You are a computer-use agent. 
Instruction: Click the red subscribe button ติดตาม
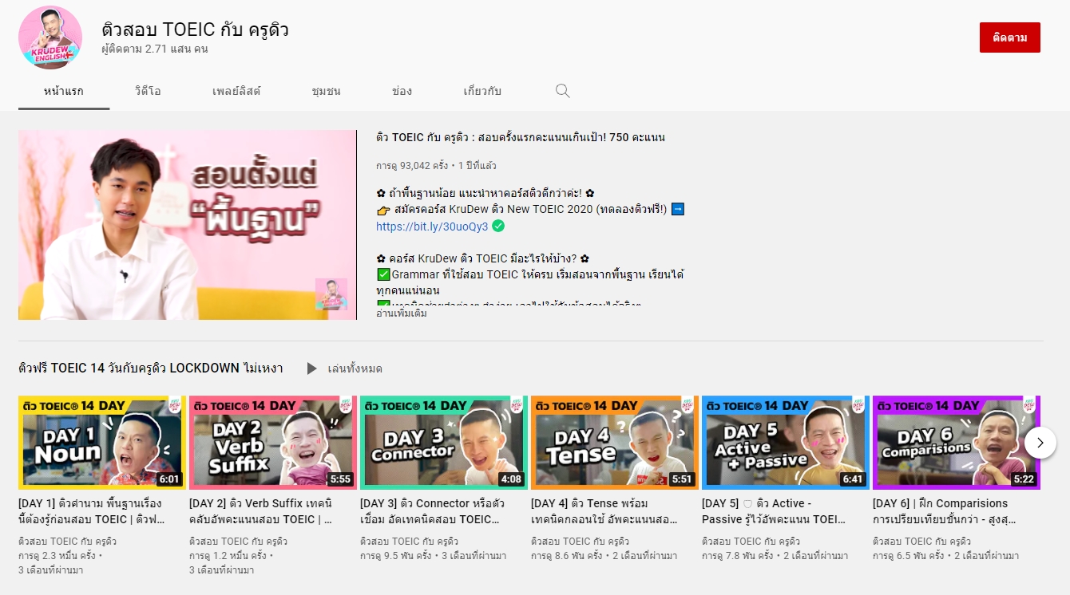[x=1009, y=37]
